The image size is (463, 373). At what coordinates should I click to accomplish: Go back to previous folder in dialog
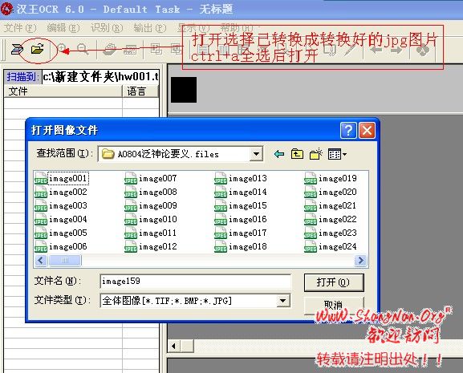279,154
